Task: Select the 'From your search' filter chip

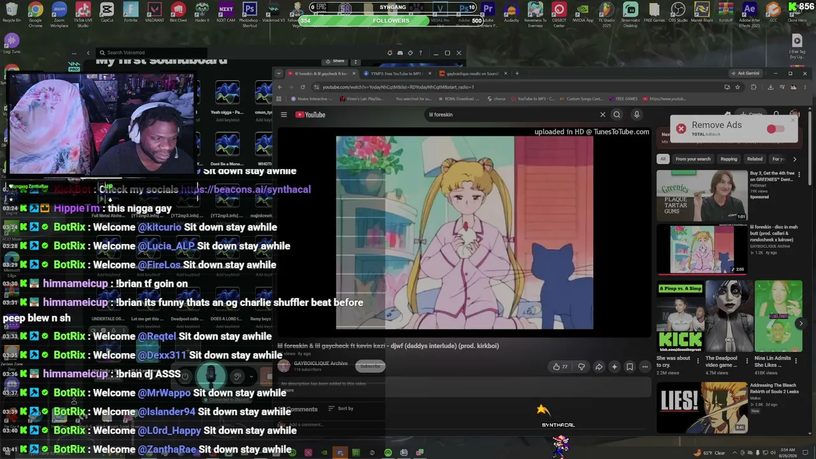Action: pyautogui.click(x=693, y=159)
